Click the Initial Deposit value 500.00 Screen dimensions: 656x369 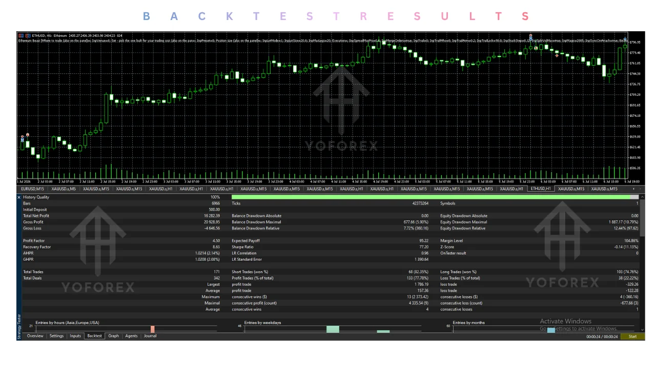coord(214,210)
